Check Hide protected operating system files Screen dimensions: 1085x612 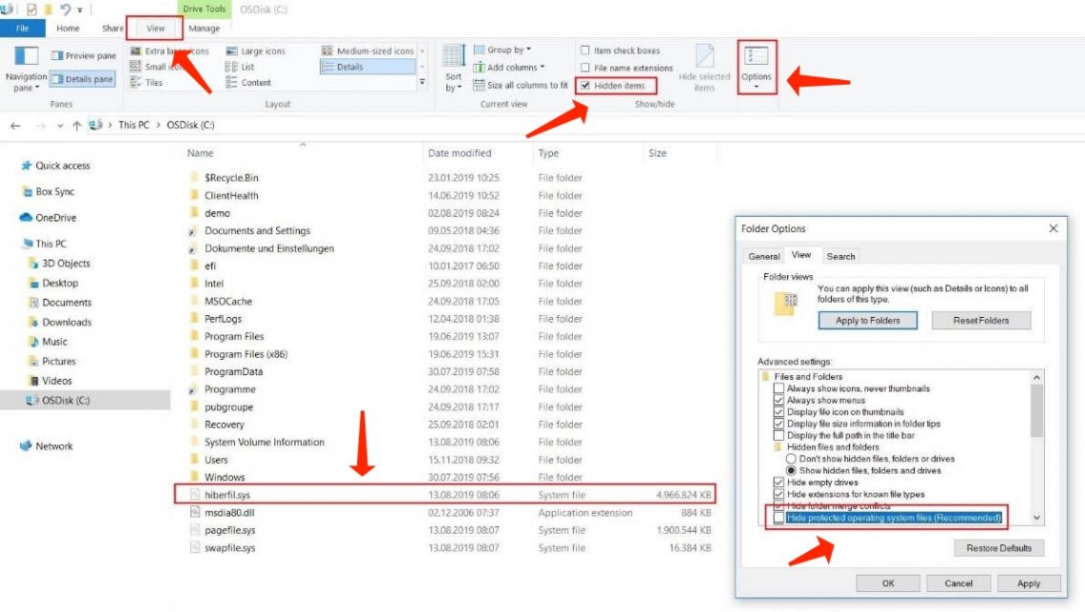point(779,518)
